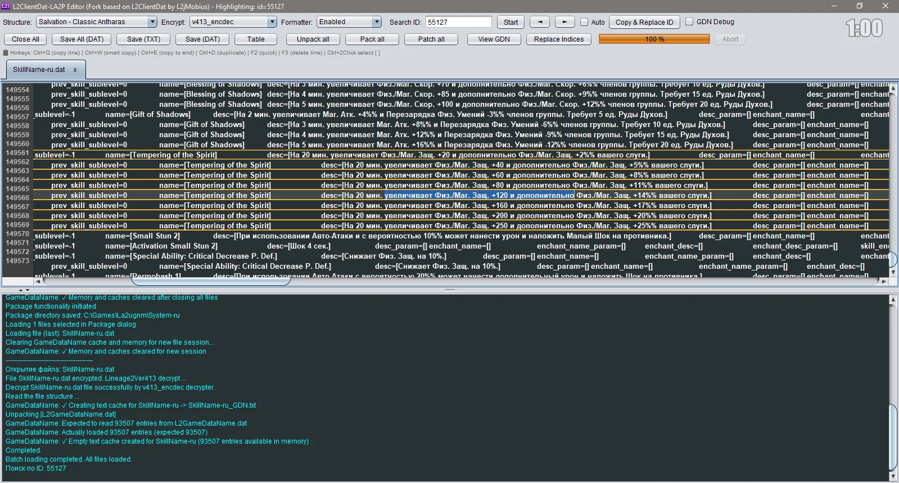Click the horizontal scrollbar right arrow
The image size is (899, 483).
click(884, 281)
